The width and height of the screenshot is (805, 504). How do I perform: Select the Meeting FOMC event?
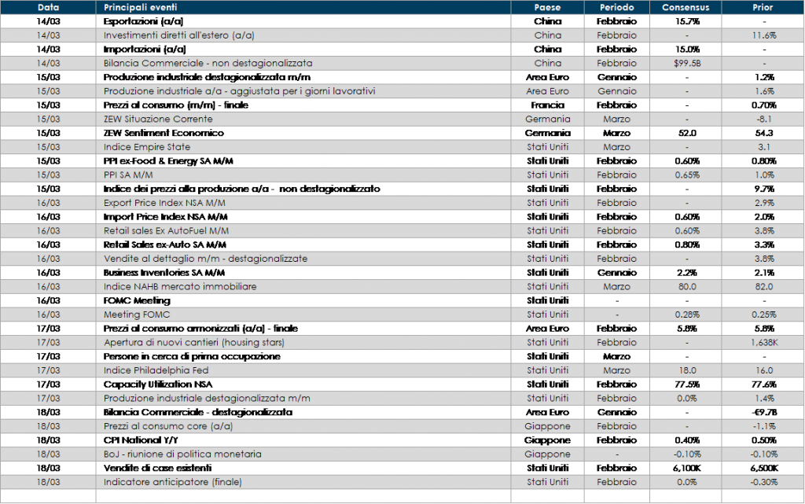tap(137, 315)
